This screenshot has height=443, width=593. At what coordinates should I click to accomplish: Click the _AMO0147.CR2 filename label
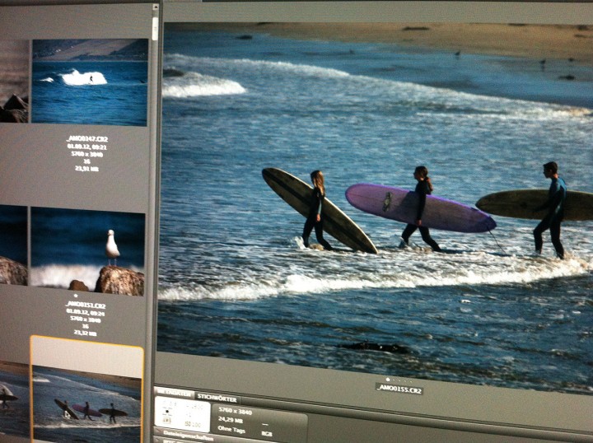pos(86,139)
